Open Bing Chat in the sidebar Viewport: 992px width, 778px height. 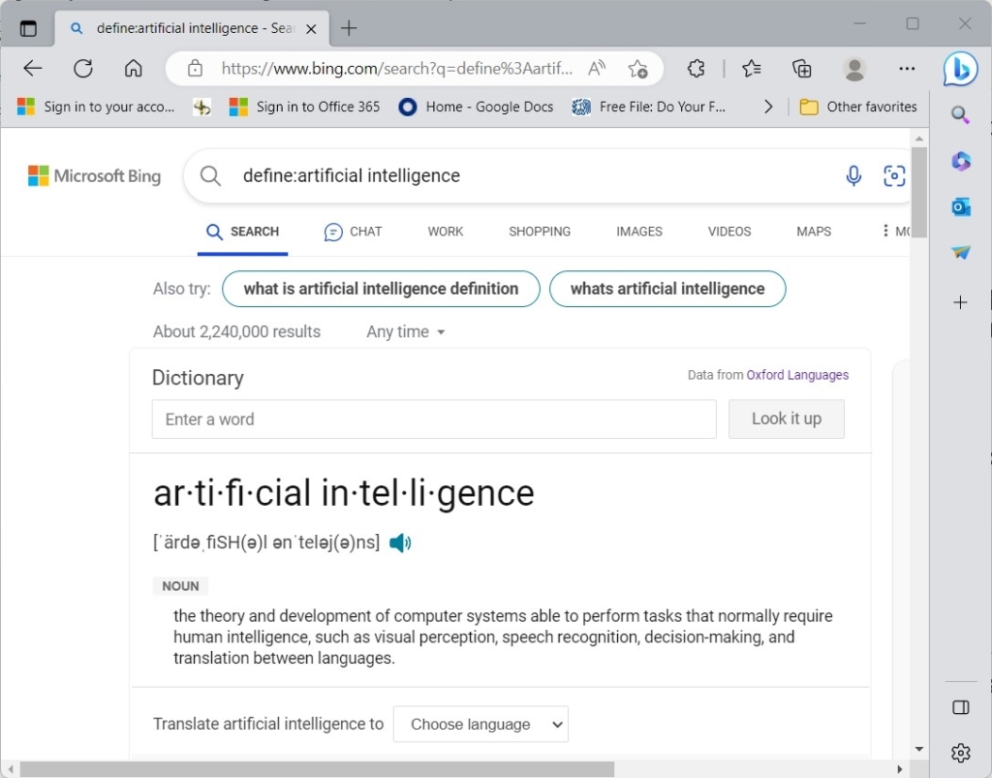coord(960,69)
